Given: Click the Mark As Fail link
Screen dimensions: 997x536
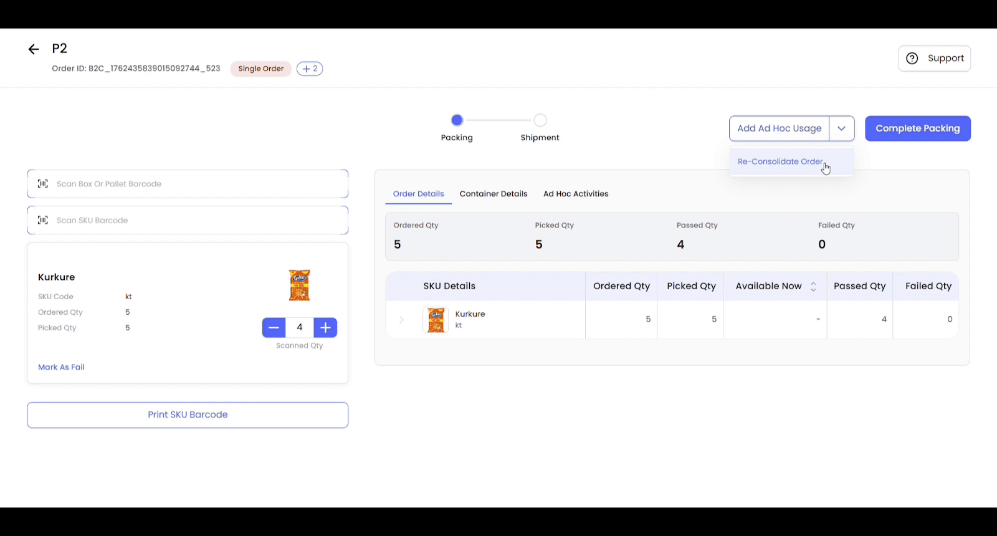Looking at the screenshot, I should [61, 367].
